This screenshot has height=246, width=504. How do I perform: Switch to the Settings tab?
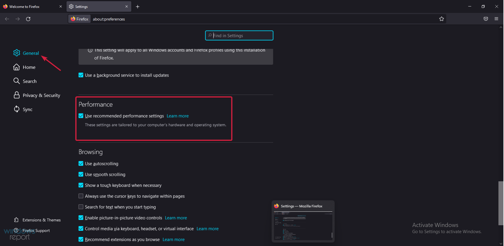[99, 6]
